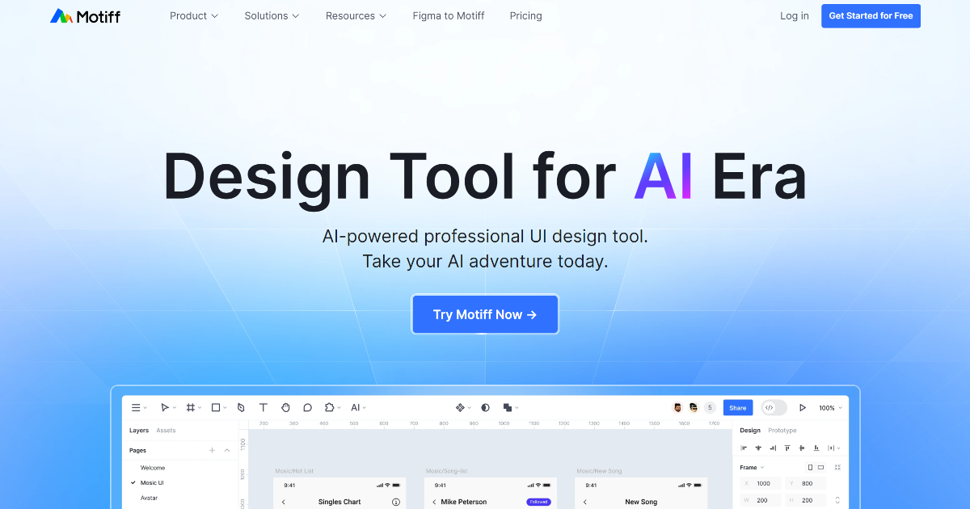Viewport: 970px width, 509px height.
Task: Collapse the Pages section with its chevron
Action: (x=227, y=450)
